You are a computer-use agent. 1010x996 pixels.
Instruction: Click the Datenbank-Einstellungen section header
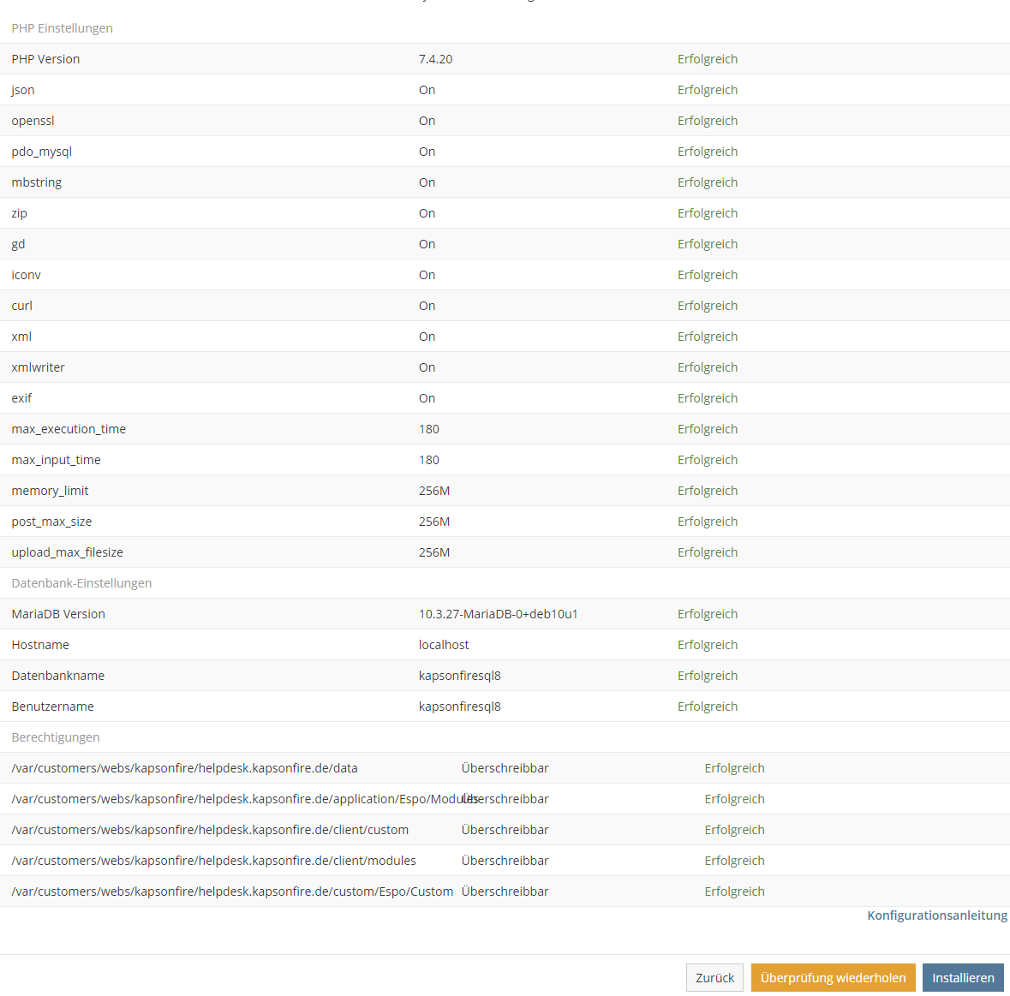[81, 582]
